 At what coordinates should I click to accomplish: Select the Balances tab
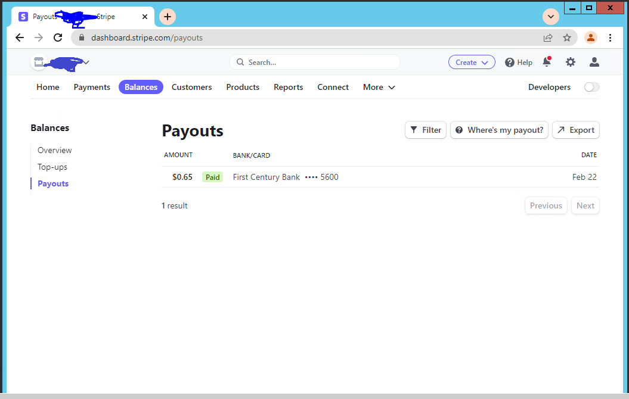pos(141,87)
